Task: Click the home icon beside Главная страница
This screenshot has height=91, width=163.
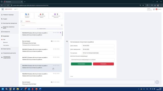Action: click(2, 15)
